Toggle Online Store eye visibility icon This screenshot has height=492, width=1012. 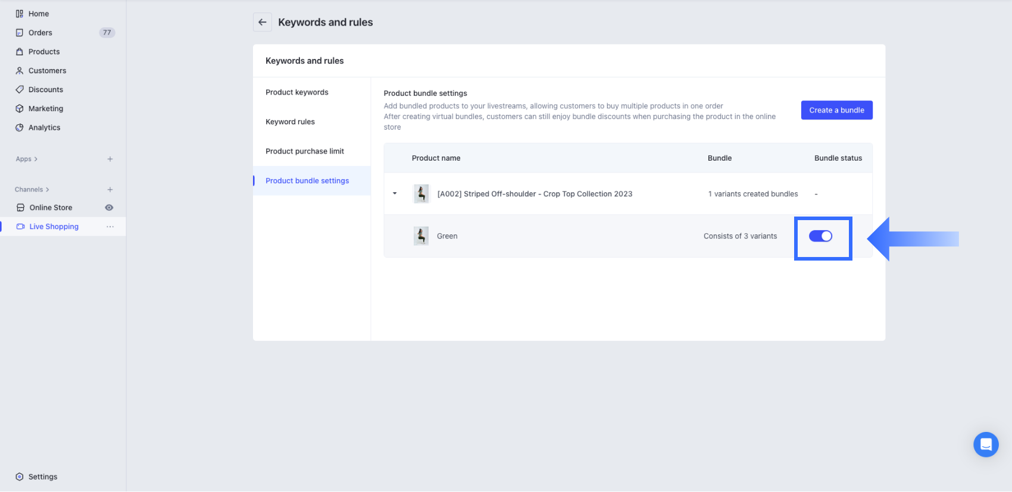109,208
